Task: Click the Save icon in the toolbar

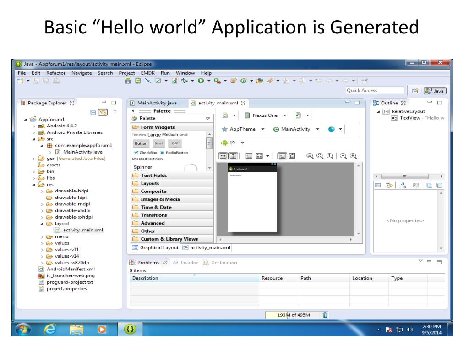Action: tap(36, 81)
